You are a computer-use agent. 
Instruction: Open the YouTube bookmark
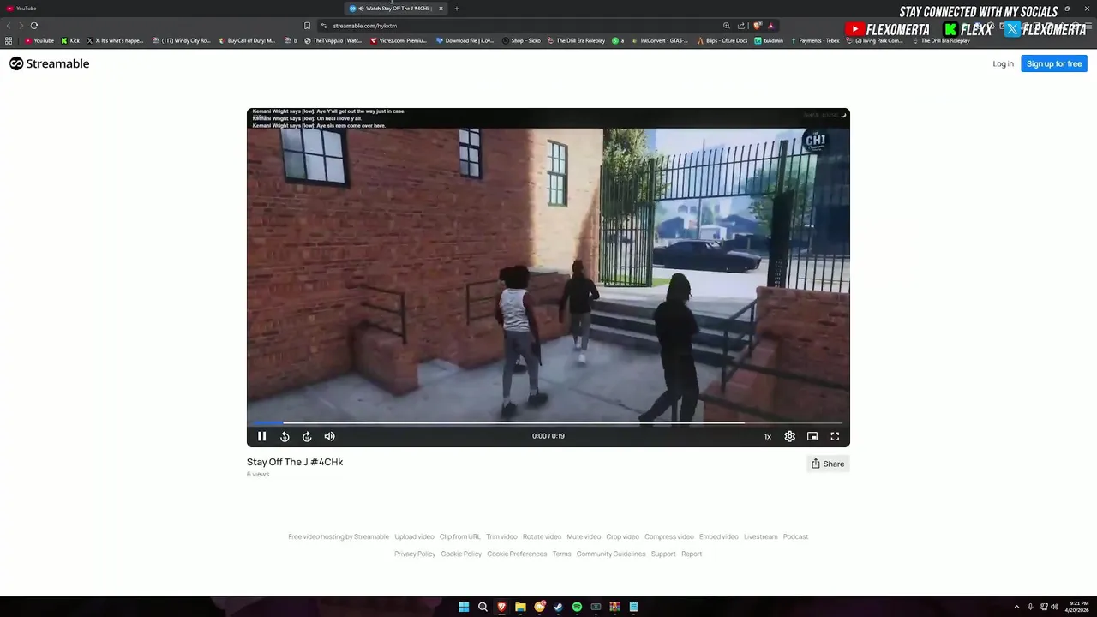coord(39,40)
